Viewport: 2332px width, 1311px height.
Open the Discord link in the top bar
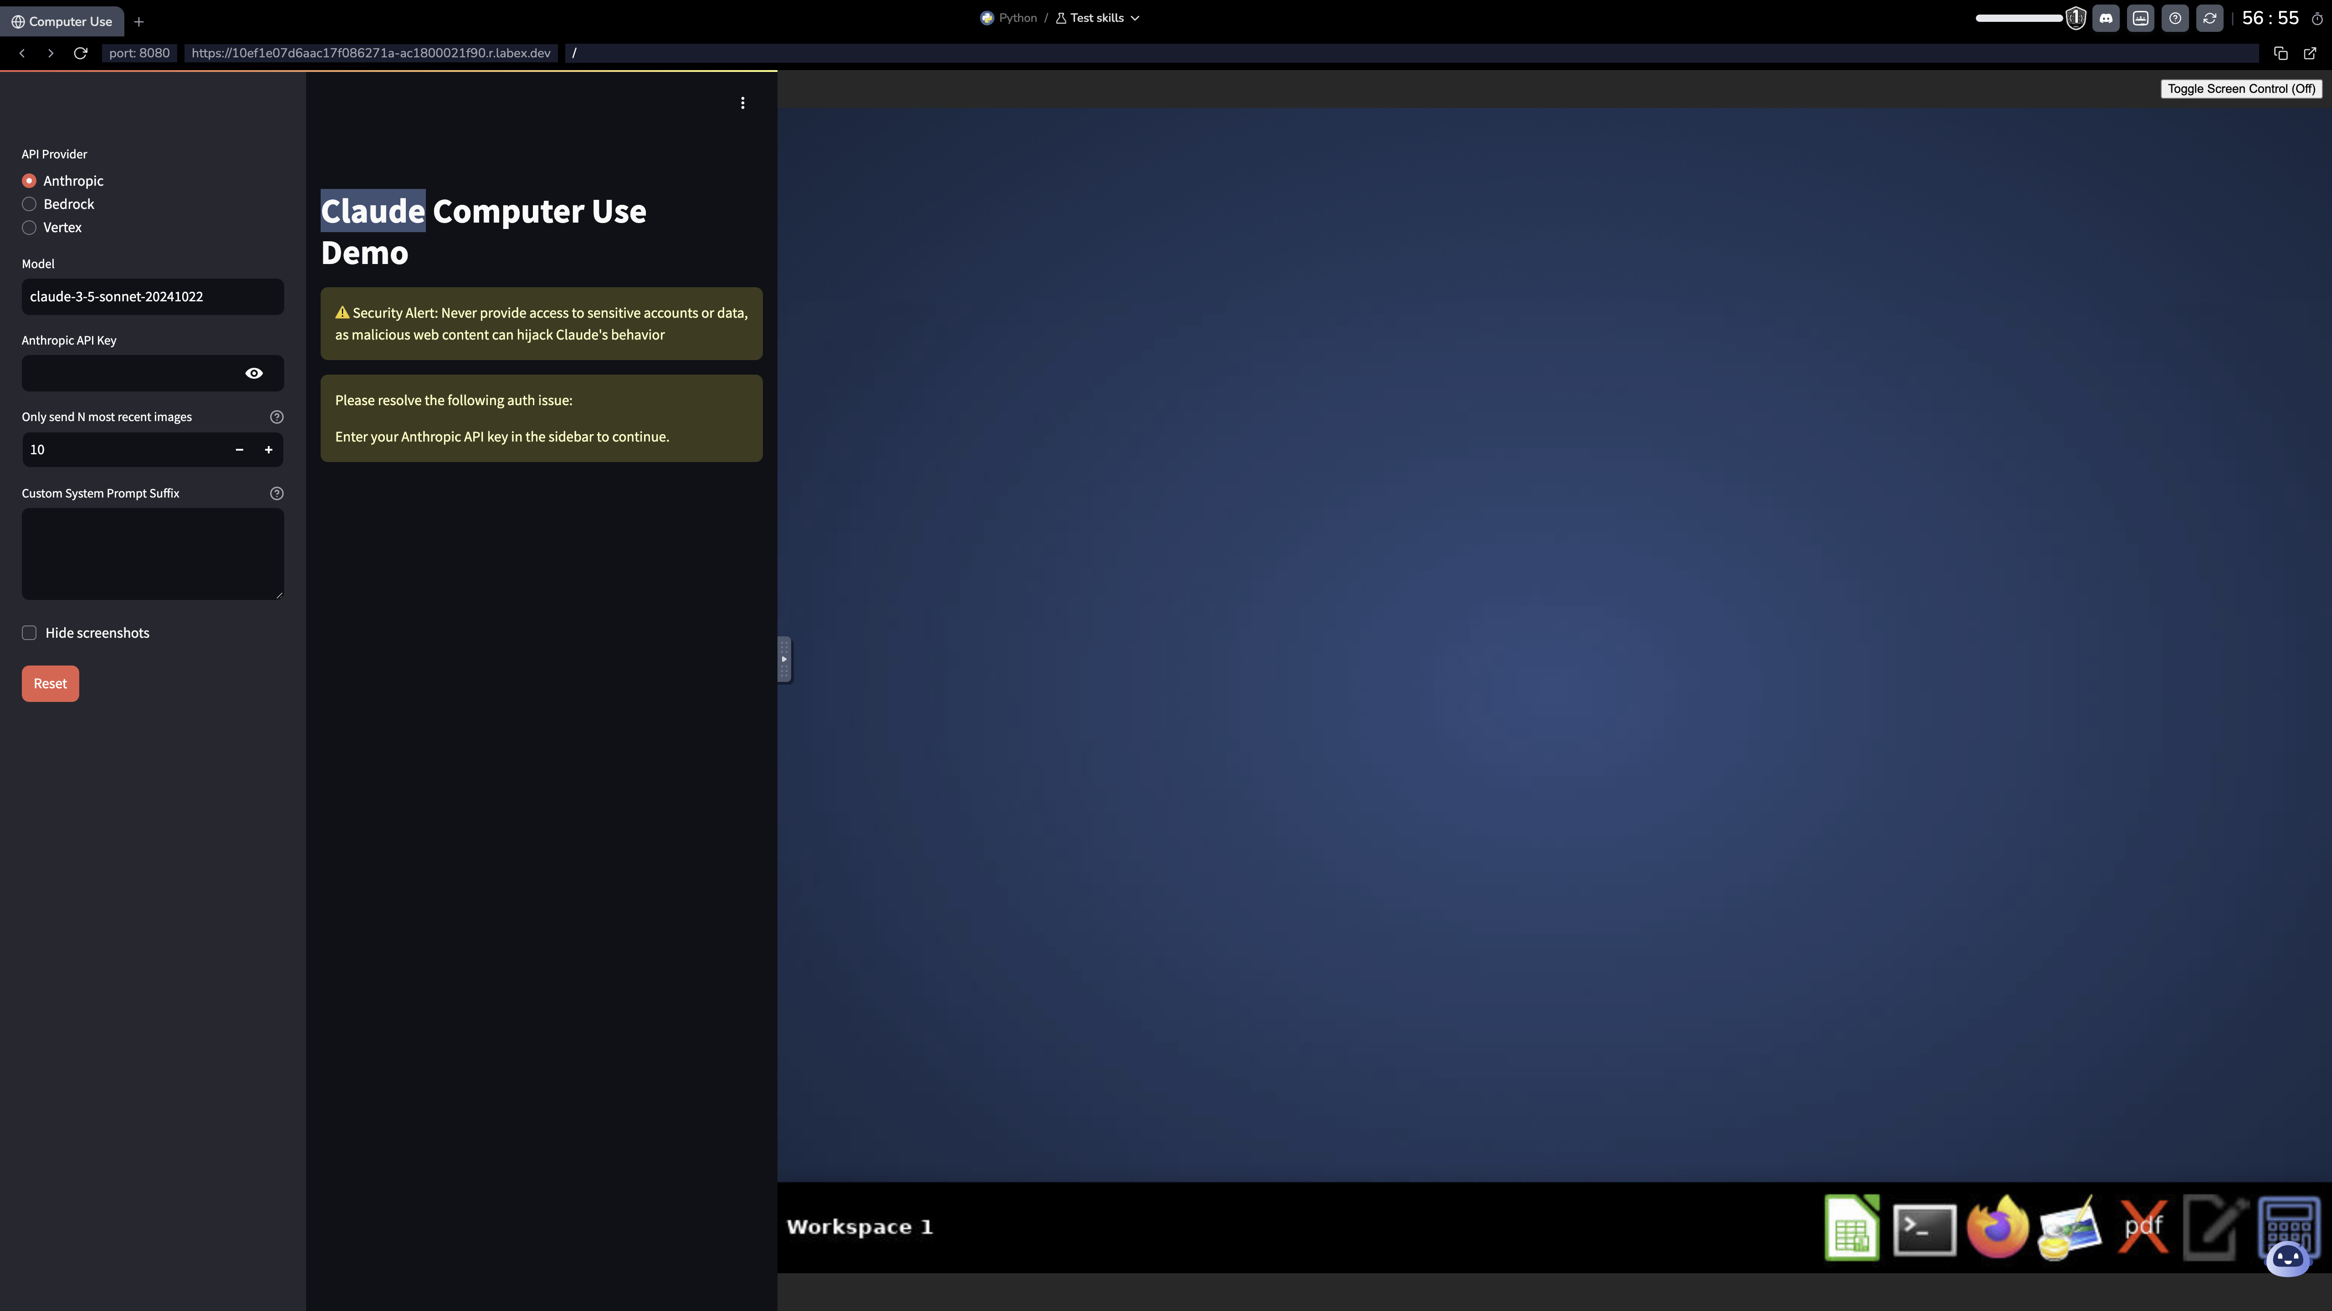coord(2106,17)
